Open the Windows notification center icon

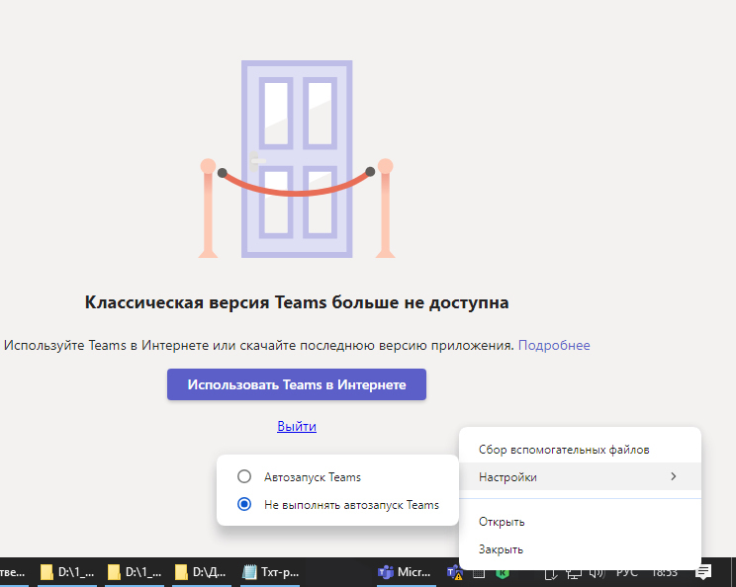703,571
